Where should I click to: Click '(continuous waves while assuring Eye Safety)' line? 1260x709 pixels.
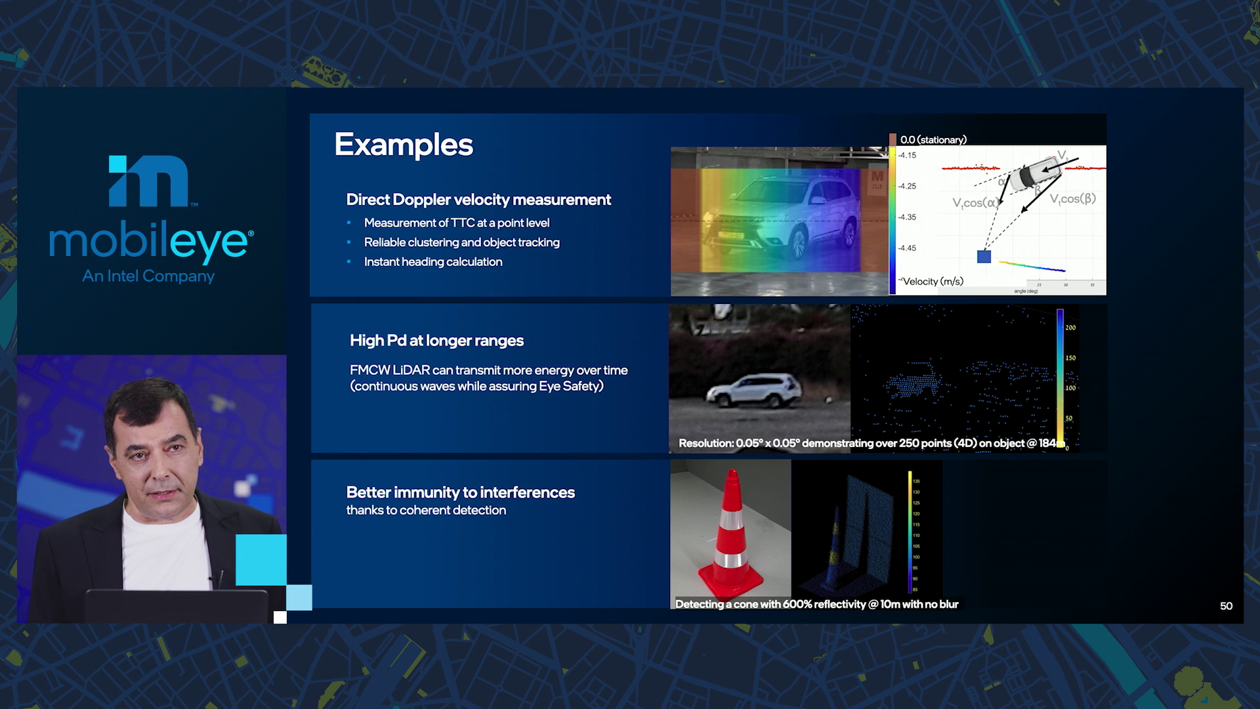476,386
